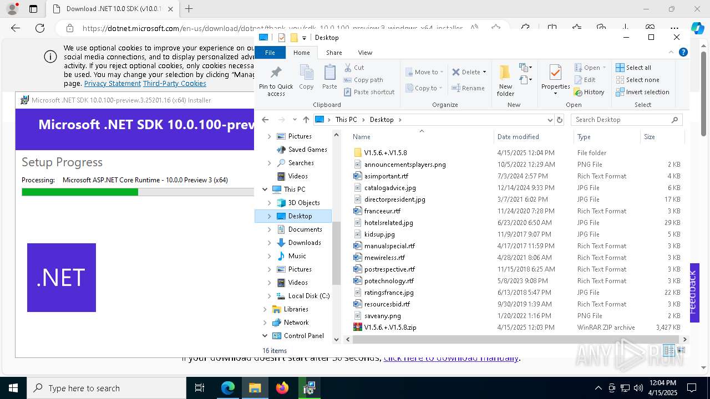Image resolution: width=710 pixels, height=399 pixels.
Task: Select the .NET 10.0 SDK browser tab
Action: point(113,9)
